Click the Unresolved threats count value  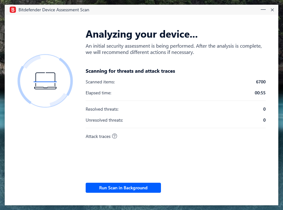[x=264, y=120]
